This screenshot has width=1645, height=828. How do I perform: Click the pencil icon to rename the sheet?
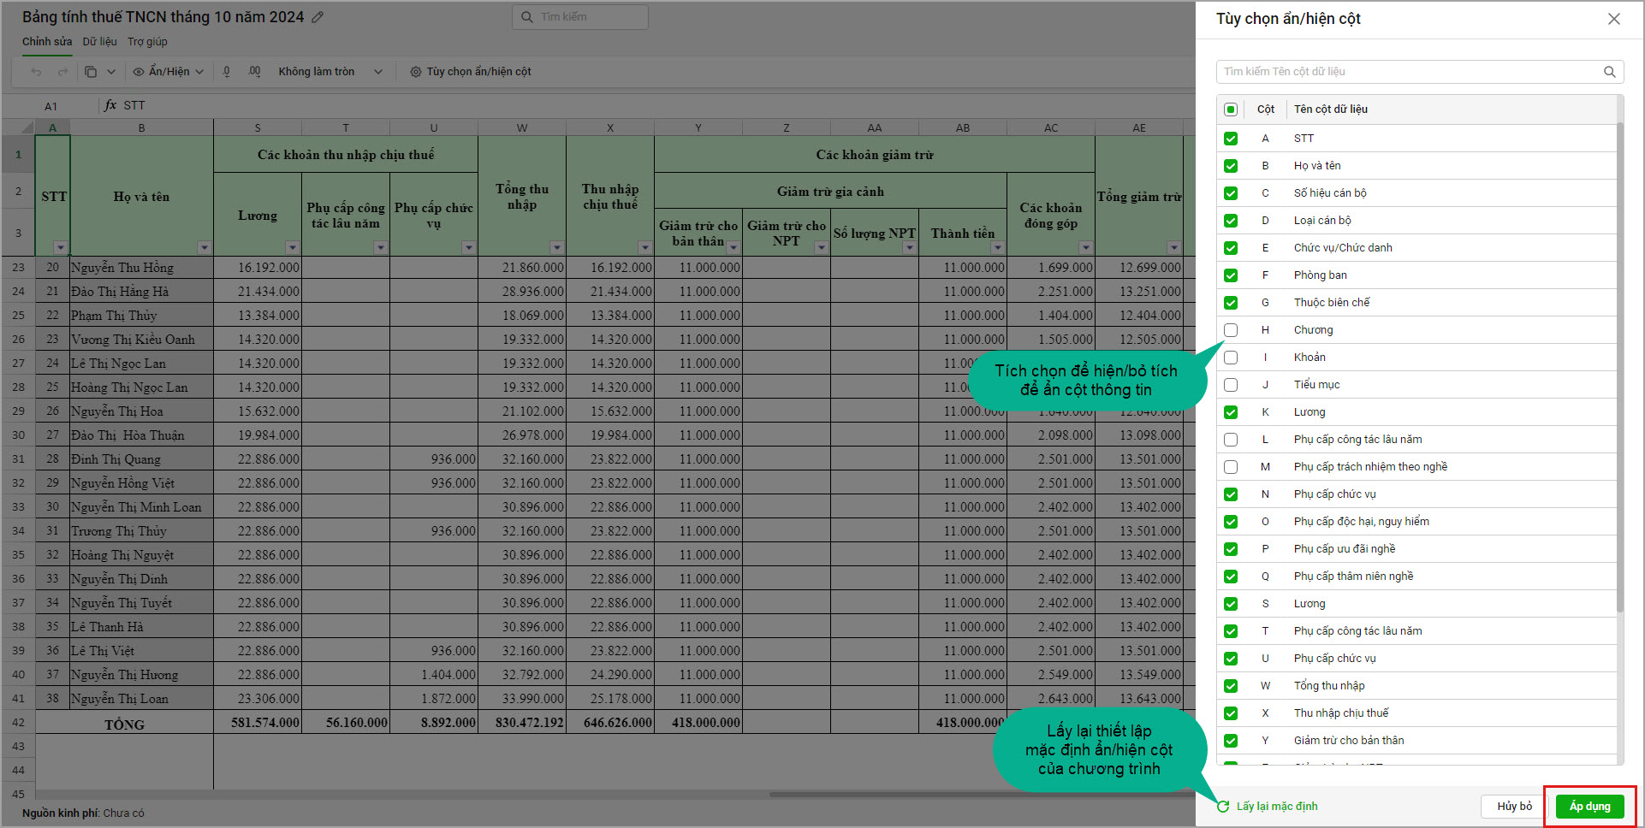[x=318, y=17]
